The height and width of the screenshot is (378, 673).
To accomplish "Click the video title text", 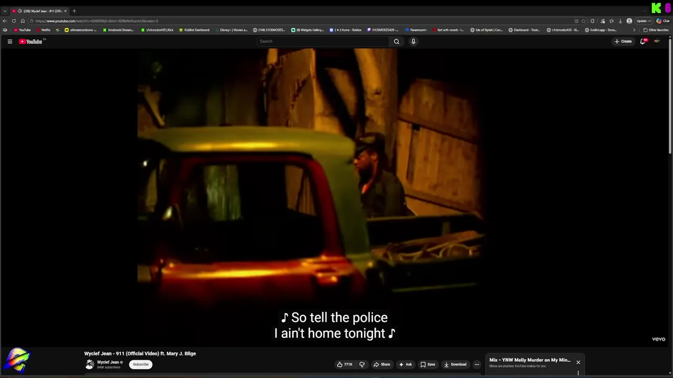I will click(x=140, y=353).
